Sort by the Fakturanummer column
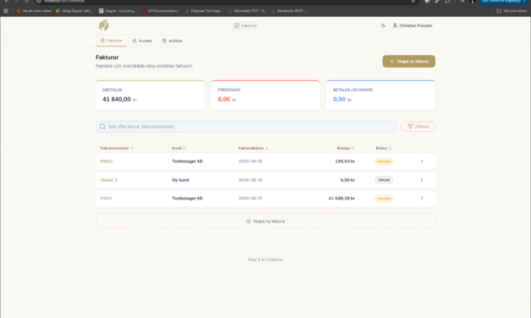 (x=117, y=148)
